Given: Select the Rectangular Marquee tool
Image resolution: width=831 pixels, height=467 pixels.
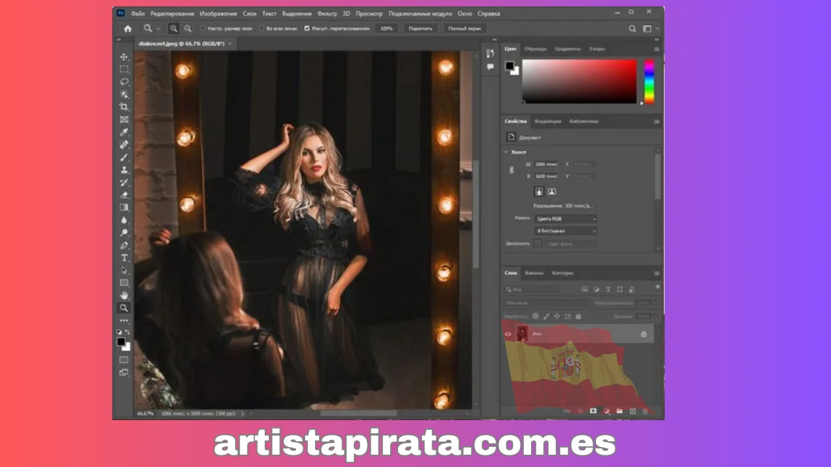Looking at the screenshot, I should point(124,69).
